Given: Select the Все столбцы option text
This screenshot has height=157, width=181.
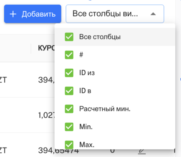Looking at the screenshot, I should (x=100, y=37).
